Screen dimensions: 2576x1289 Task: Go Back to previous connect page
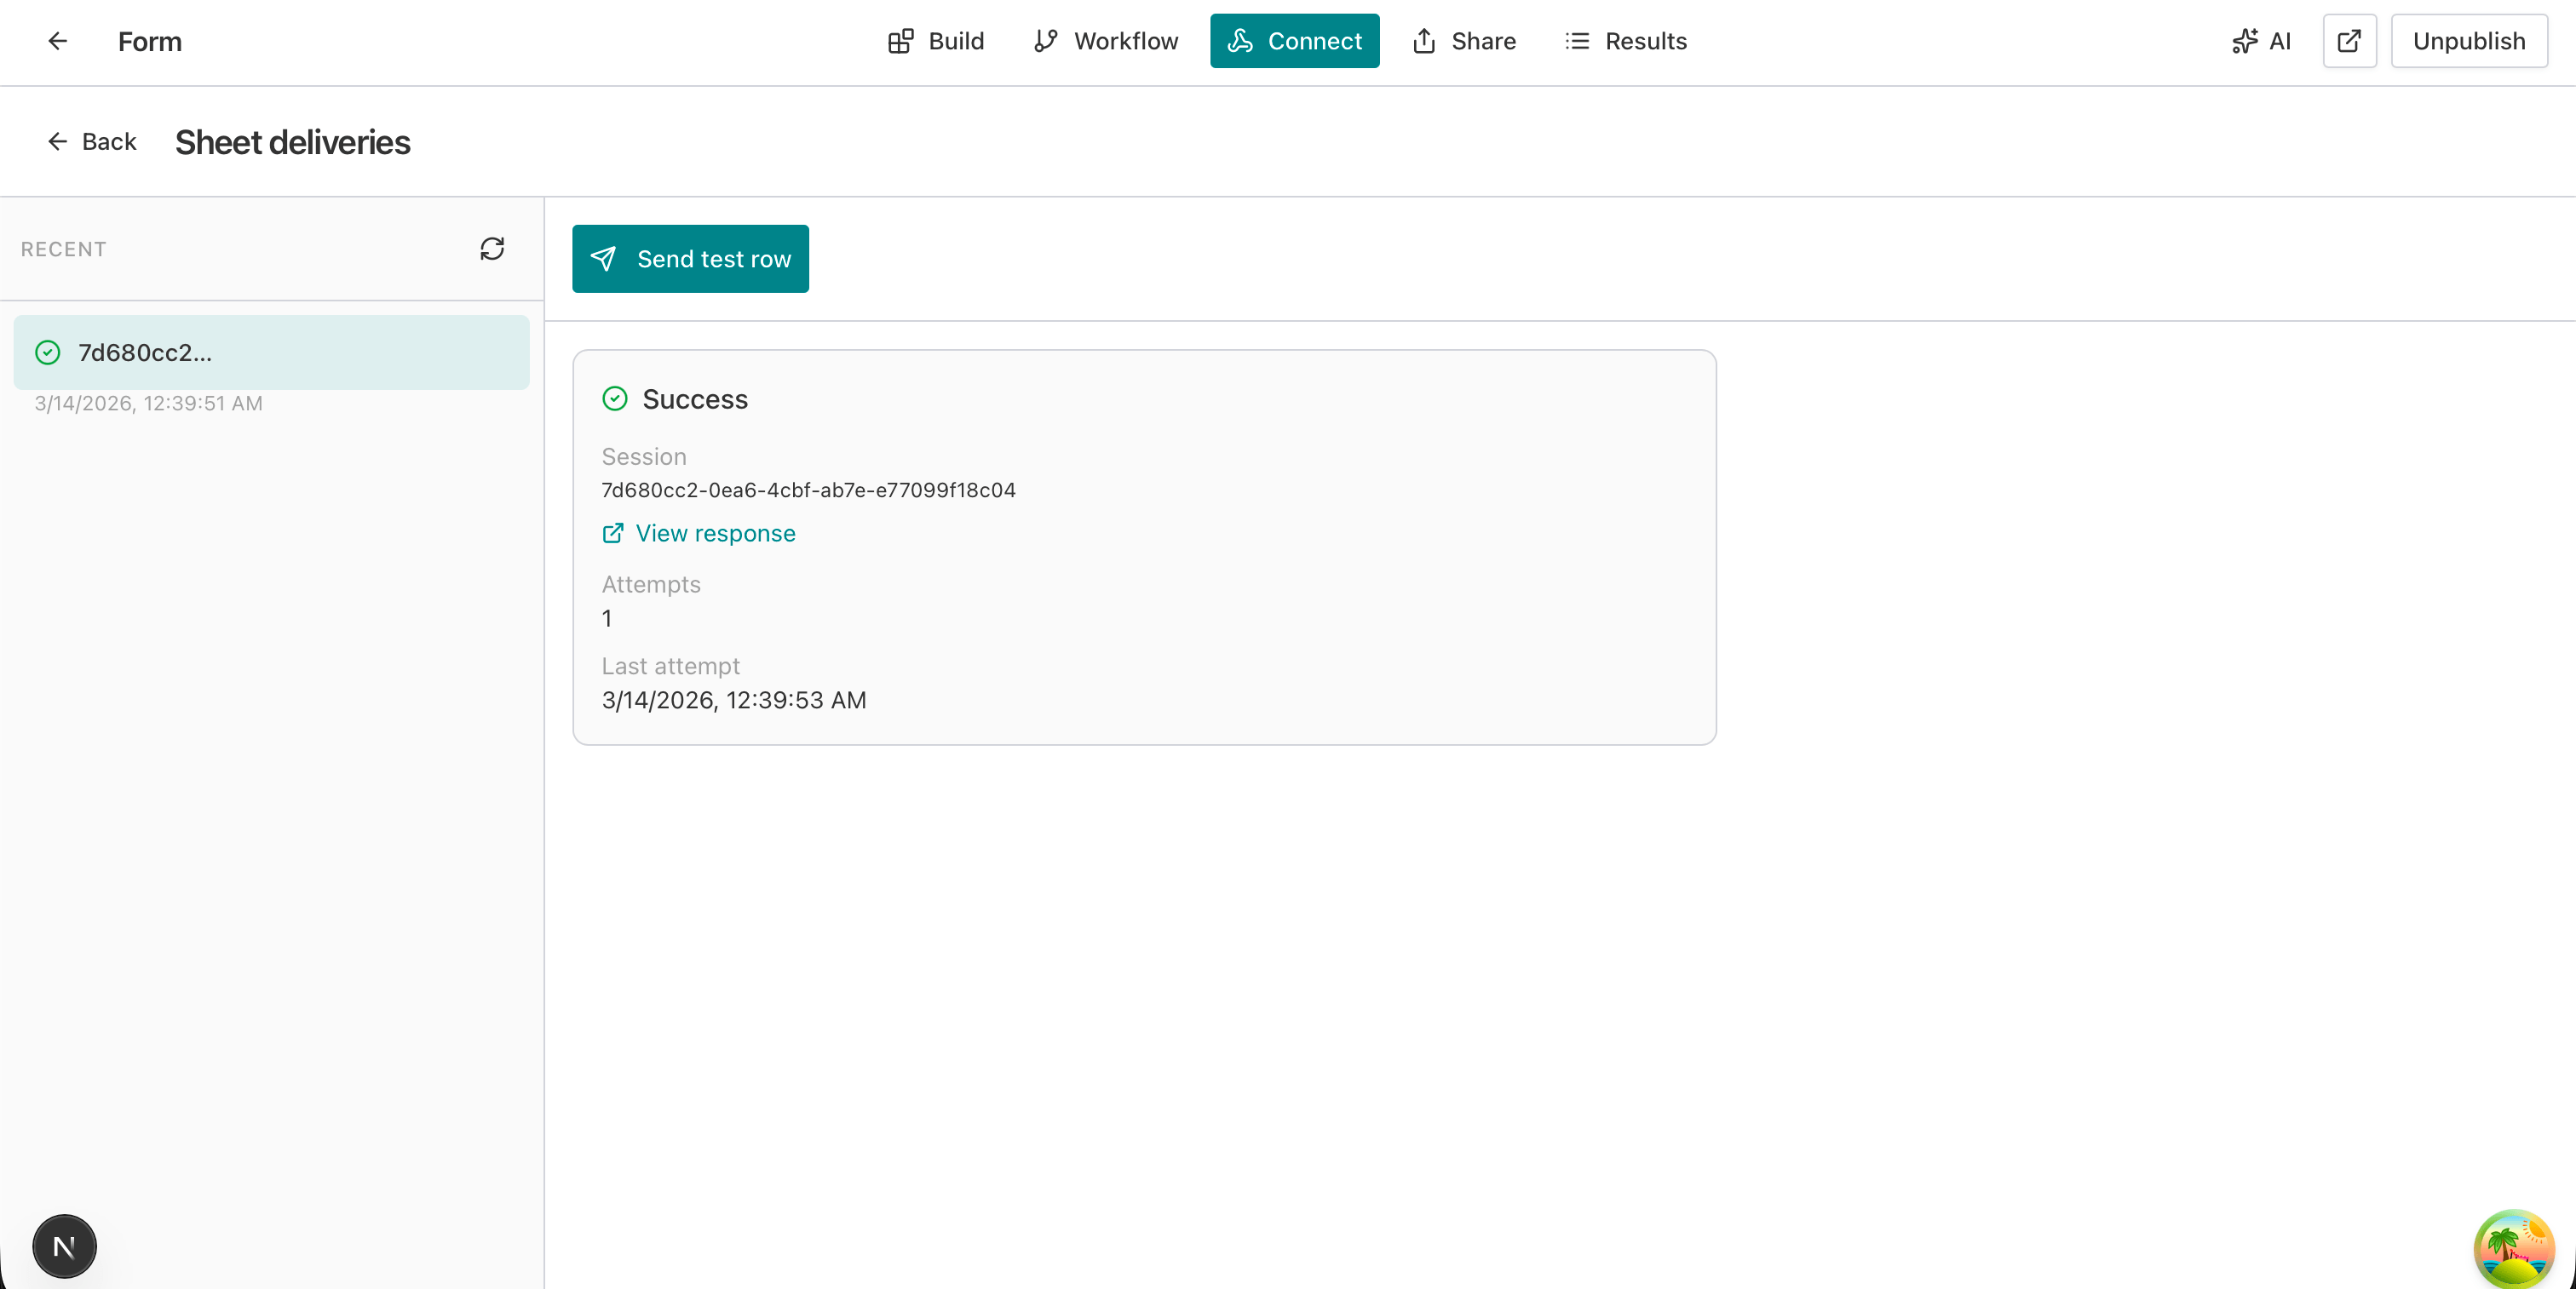[x=92, y=142]
